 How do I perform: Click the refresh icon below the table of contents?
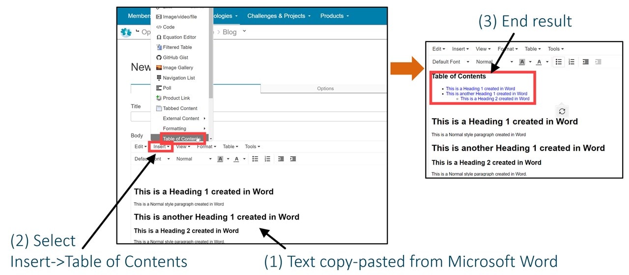pos(562,111)
